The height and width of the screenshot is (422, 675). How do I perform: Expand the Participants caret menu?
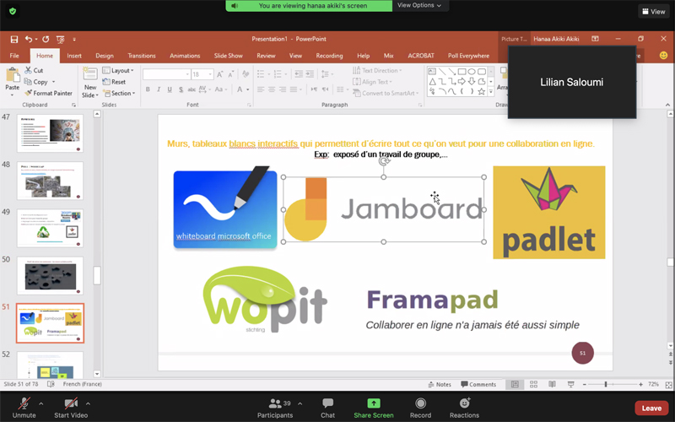coord(300,404)
